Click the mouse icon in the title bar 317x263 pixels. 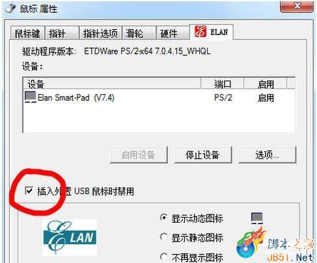(10, 8)
